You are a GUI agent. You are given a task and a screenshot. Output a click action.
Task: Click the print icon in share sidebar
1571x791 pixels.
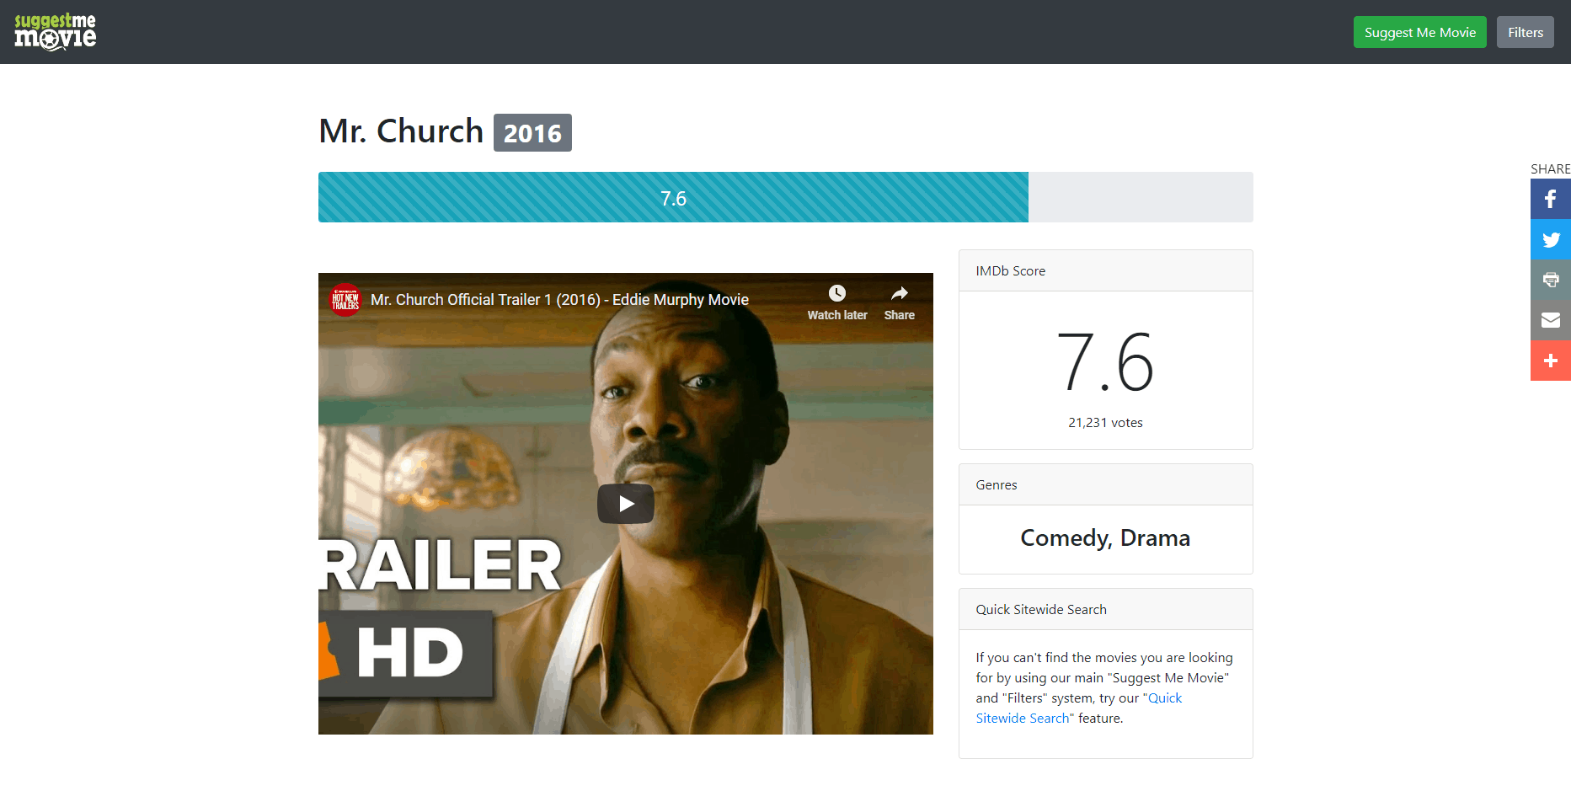pyautogui.click(x=1550, y=280)
